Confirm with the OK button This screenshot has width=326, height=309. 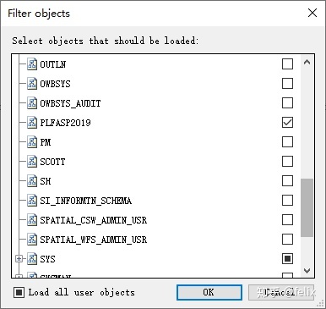click(x=209, y=292)
